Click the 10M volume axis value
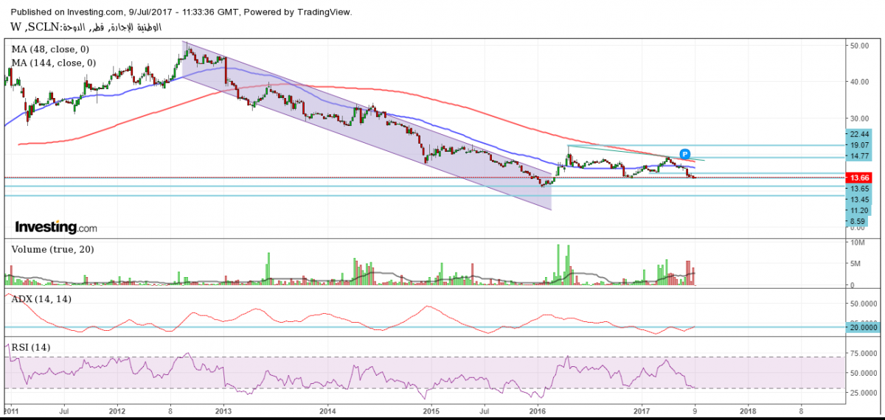This screenshot has width=885, height=420. click(x=857, y=242)
